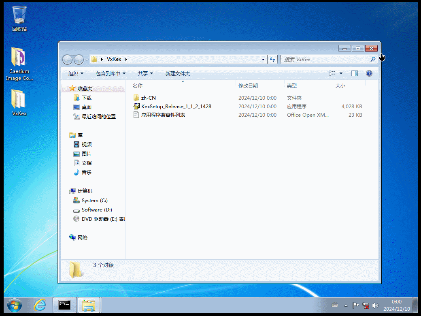Viewport: 421px width, 316px height.
Task: Select the VxKex desktop folder icon
Action: [x=19, y=102]
